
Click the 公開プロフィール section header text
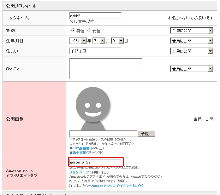click(21, 6)
